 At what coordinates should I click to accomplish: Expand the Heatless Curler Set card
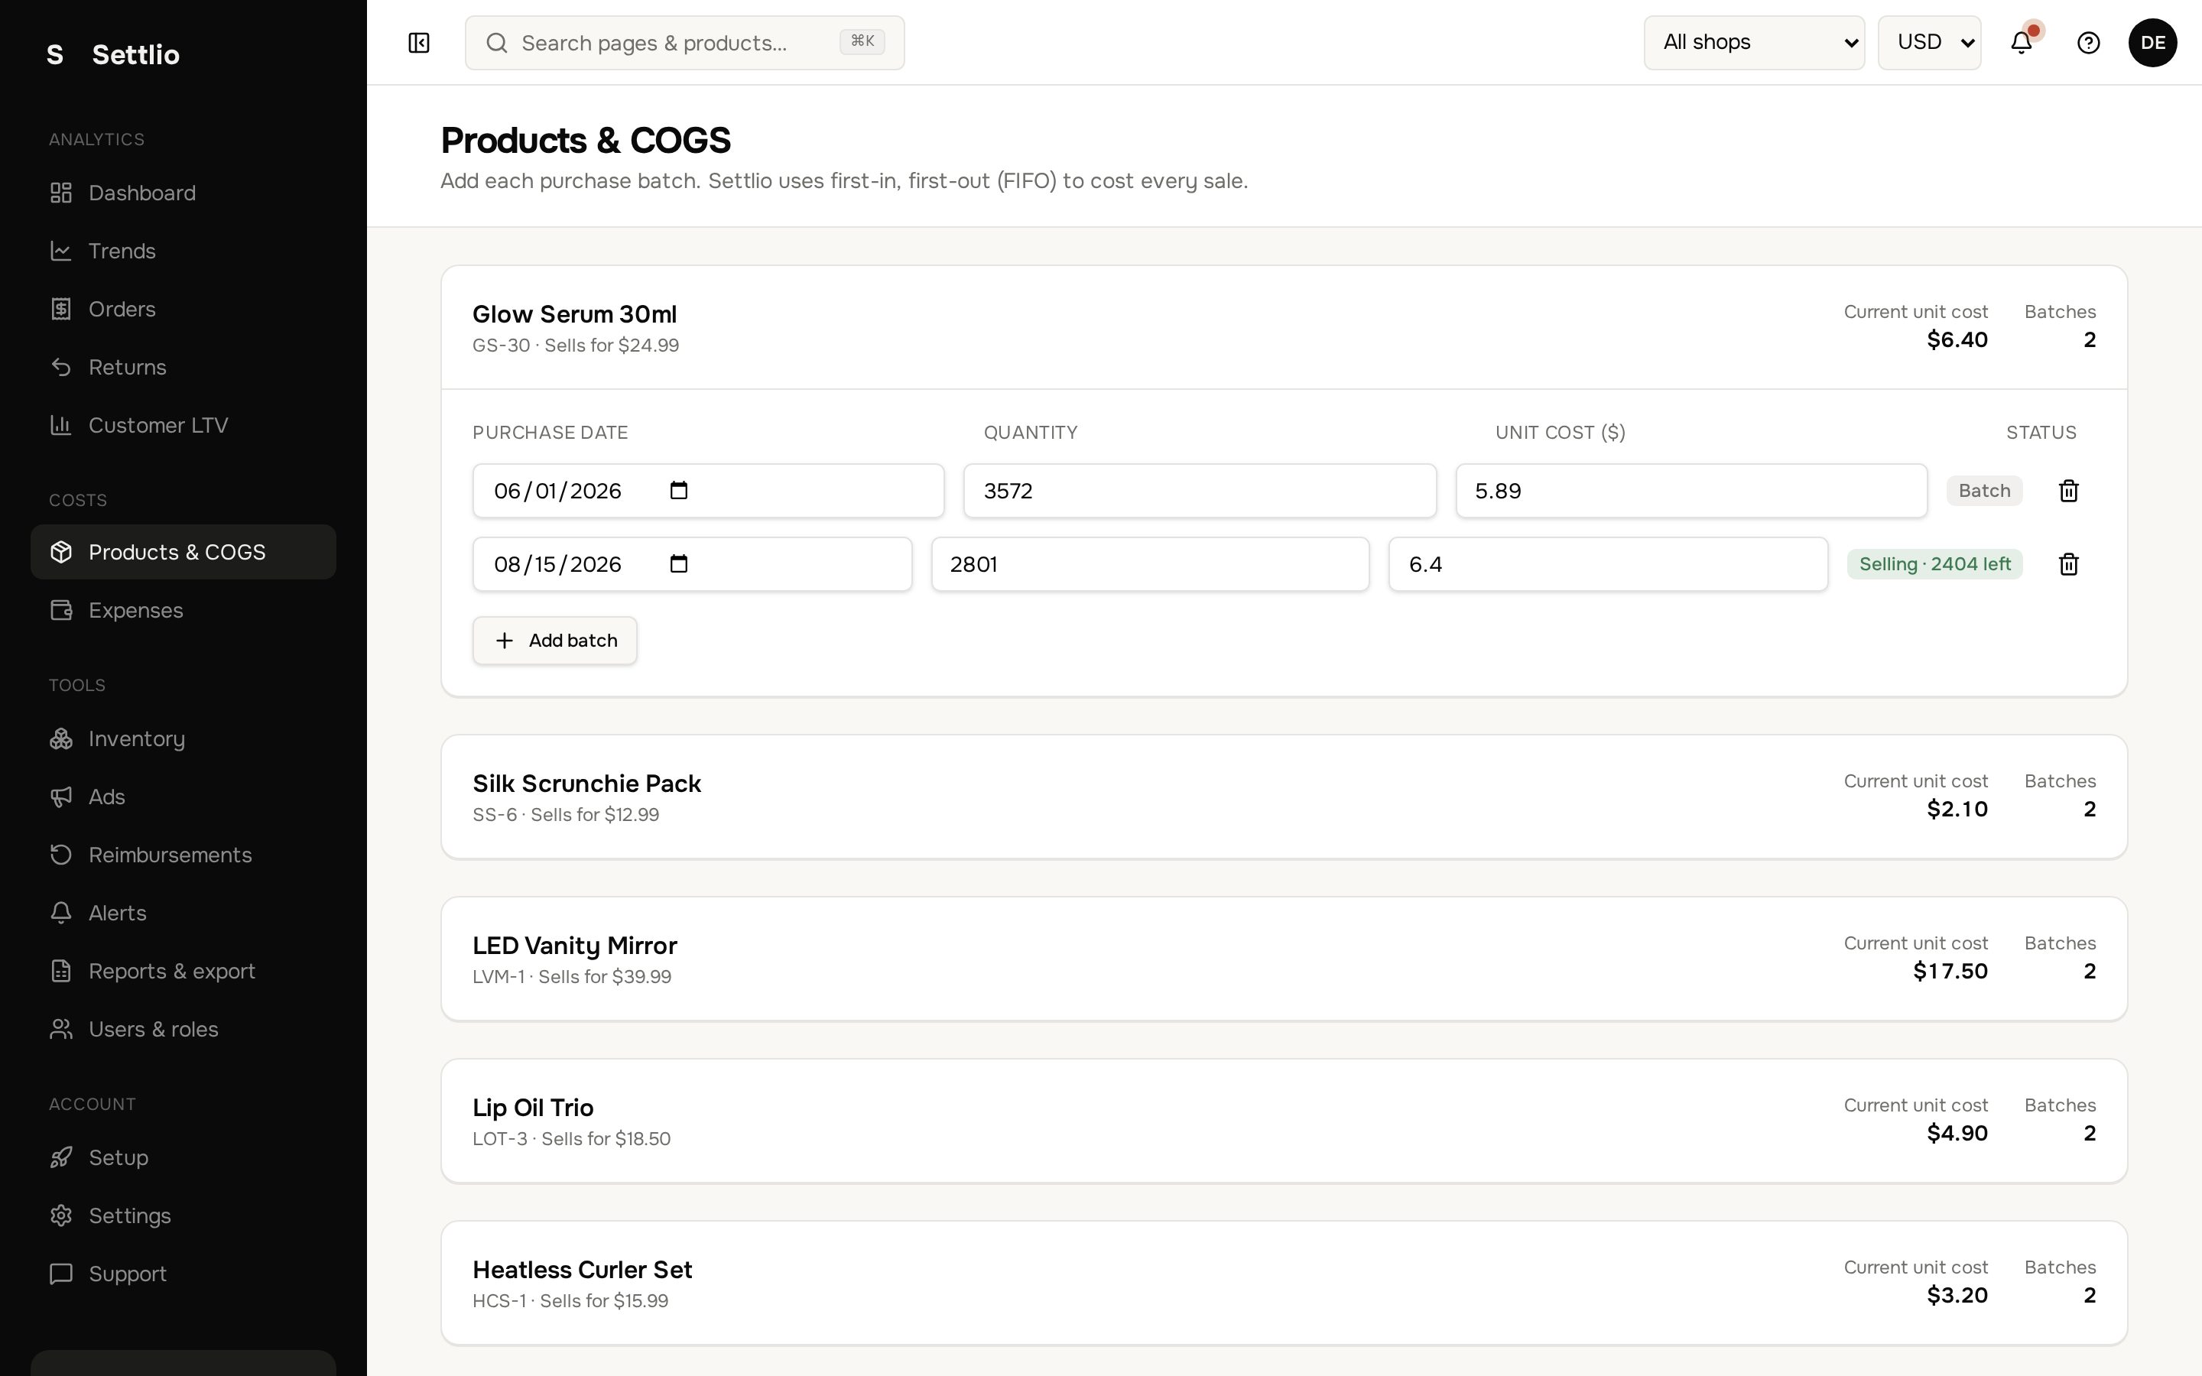tap(1284, 1284)
